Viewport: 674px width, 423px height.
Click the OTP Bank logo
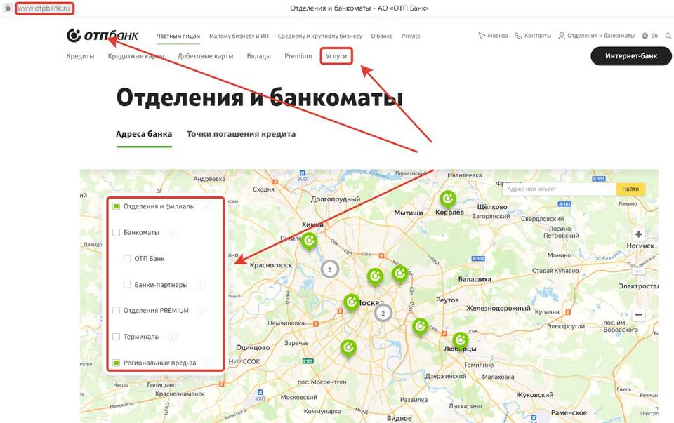point(103,35)
